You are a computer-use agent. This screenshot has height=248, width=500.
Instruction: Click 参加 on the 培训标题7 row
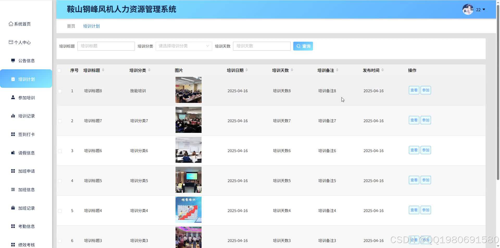[426, 120]
